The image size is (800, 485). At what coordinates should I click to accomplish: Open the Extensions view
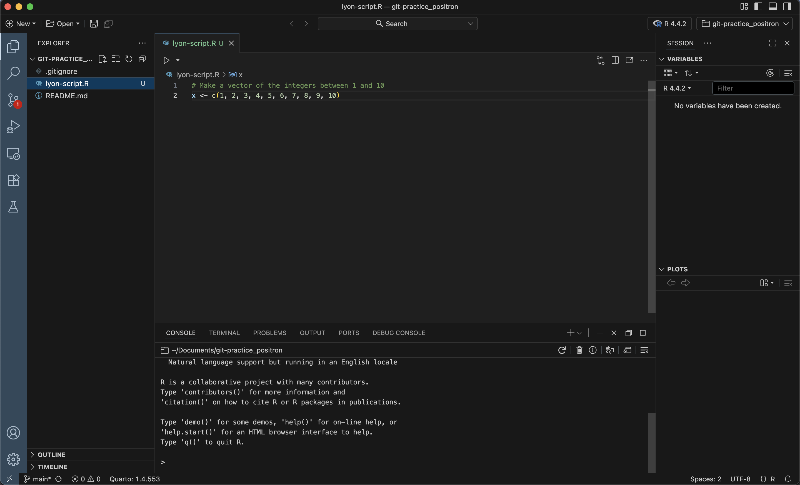[13, 181]
